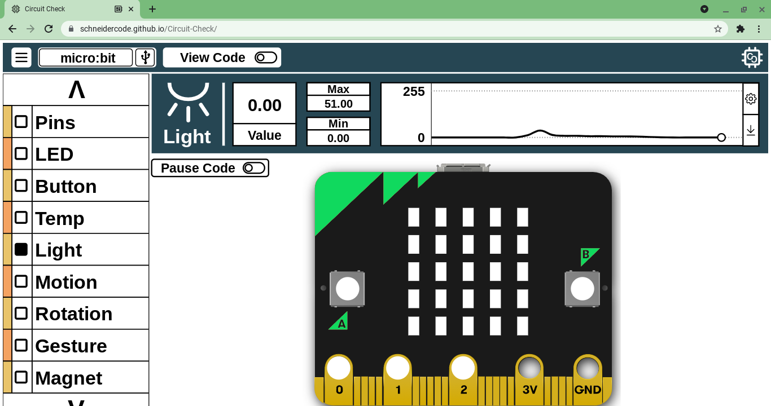771x406 pixels.
Task: Bookmark this page with the star icon
Action: (718, 29)
